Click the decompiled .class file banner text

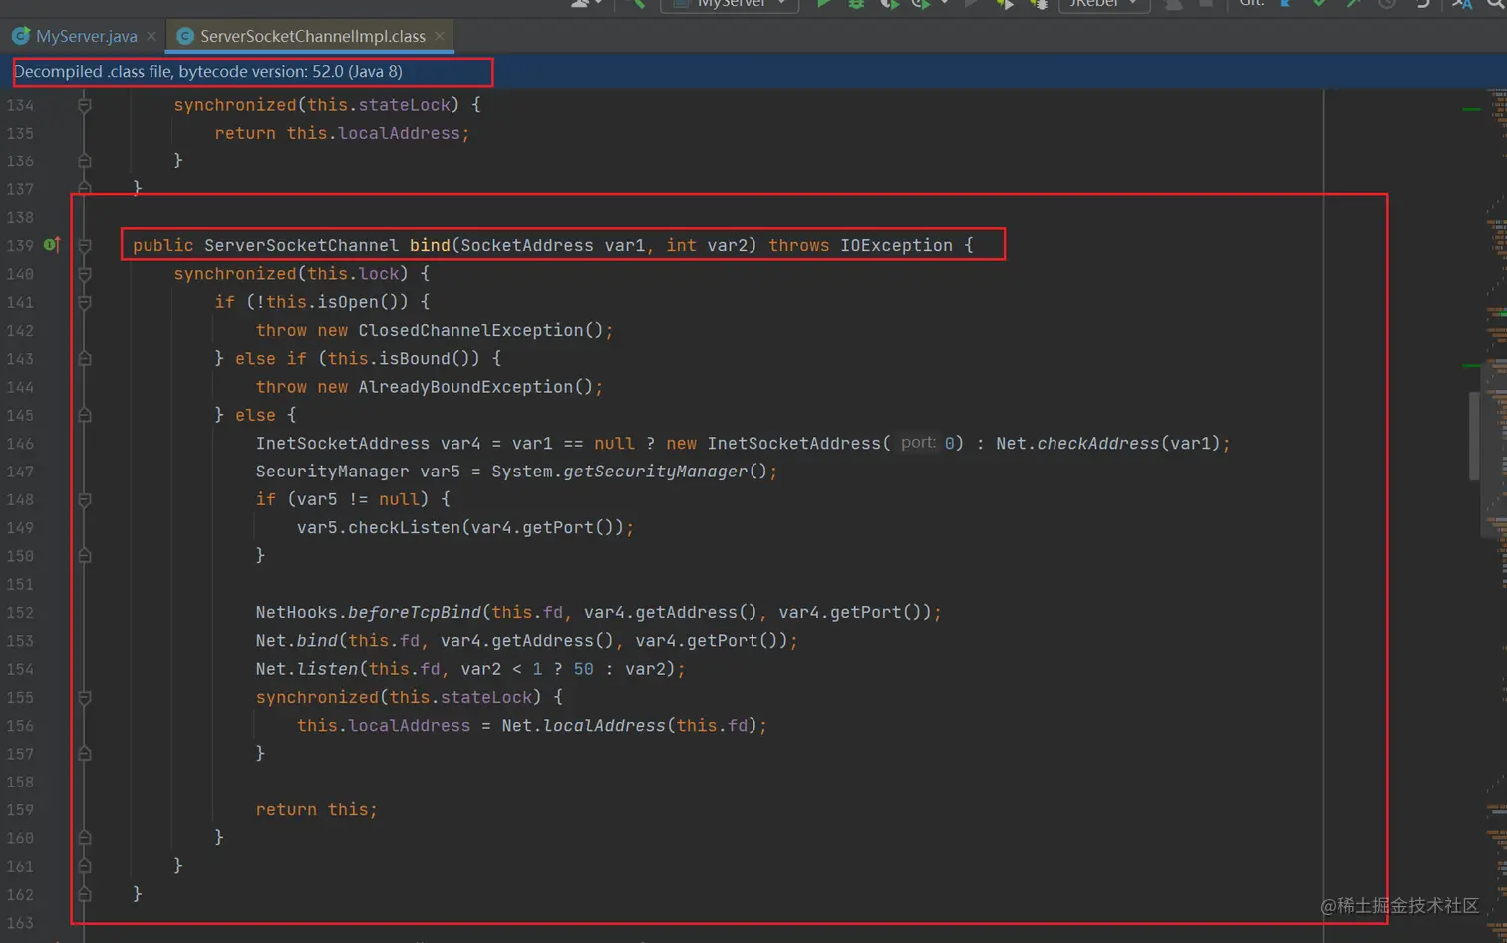click(x=208, y=72)
